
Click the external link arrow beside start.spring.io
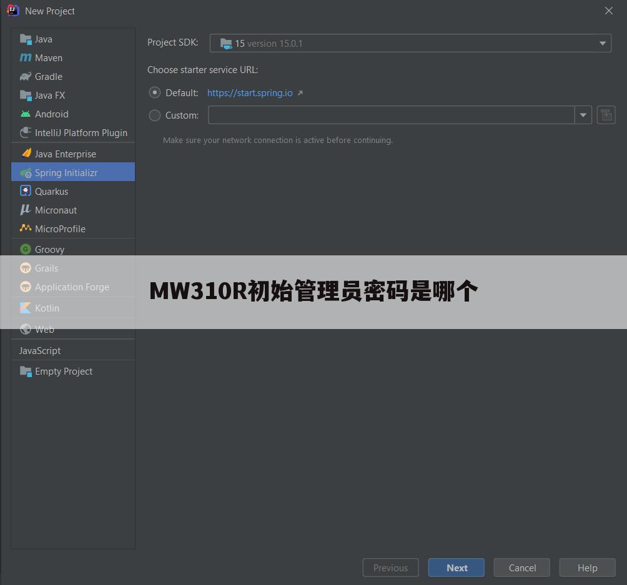tap(300, 93)
